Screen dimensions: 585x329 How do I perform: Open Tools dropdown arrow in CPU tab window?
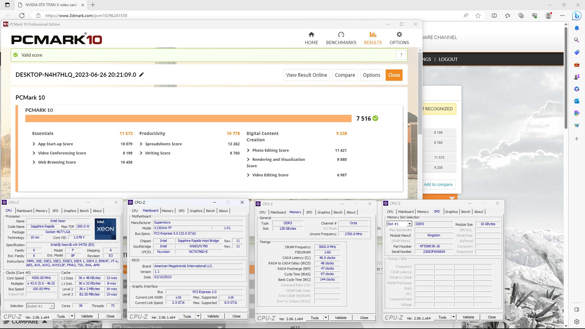click(x=72, y=316)
